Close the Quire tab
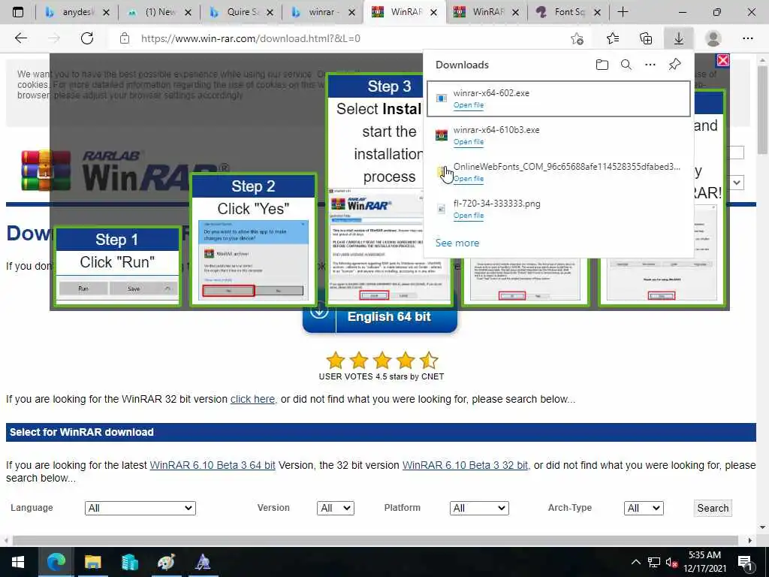The width and height of the screenshot is (769, 577). (x=270, y=12)
